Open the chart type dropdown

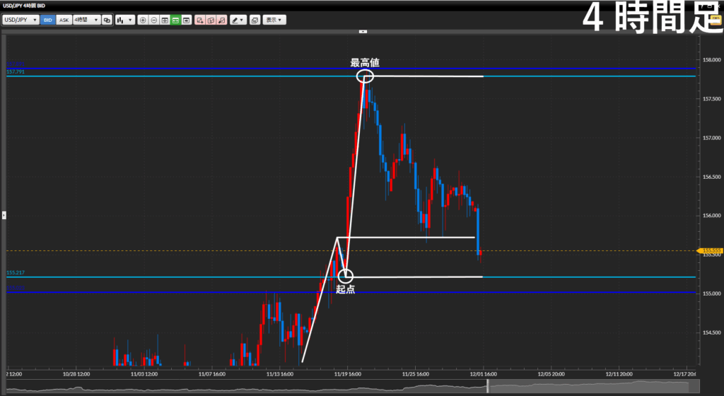(124, 20)
